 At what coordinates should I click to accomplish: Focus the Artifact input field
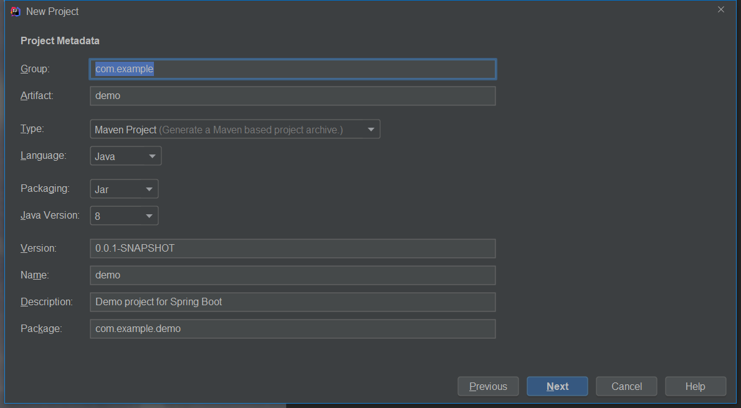point(292,96)
